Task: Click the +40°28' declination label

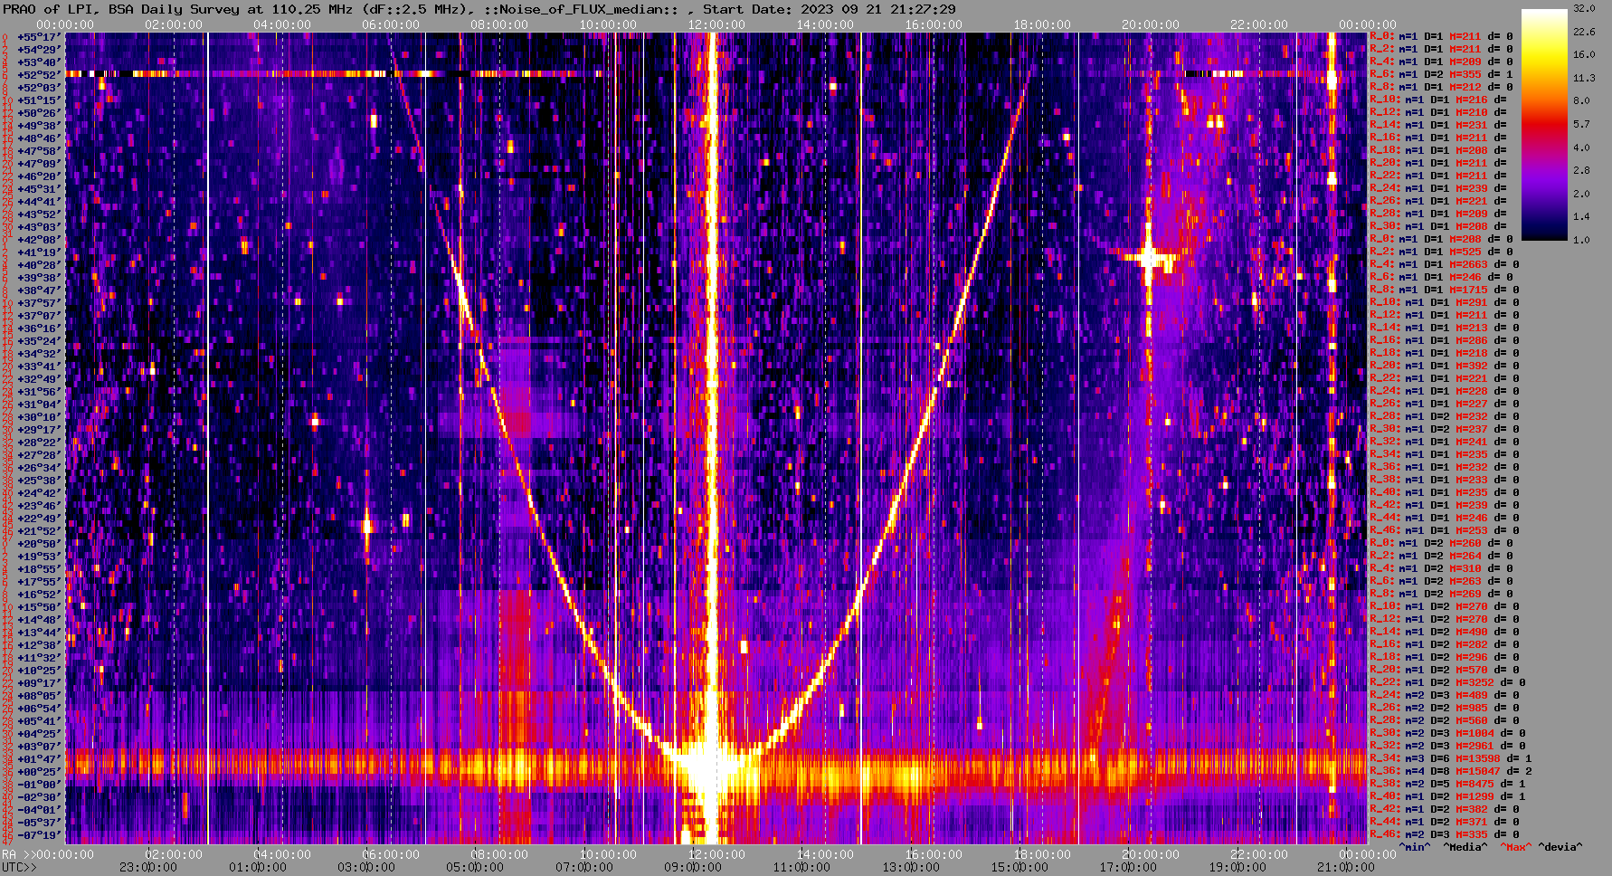Action: click(38, 265)
